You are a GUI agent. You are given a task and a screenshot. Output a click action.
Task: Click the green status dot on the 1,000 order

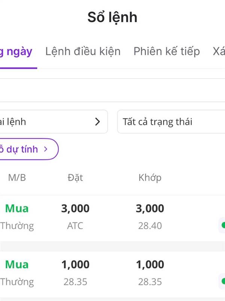pos(223,281)
